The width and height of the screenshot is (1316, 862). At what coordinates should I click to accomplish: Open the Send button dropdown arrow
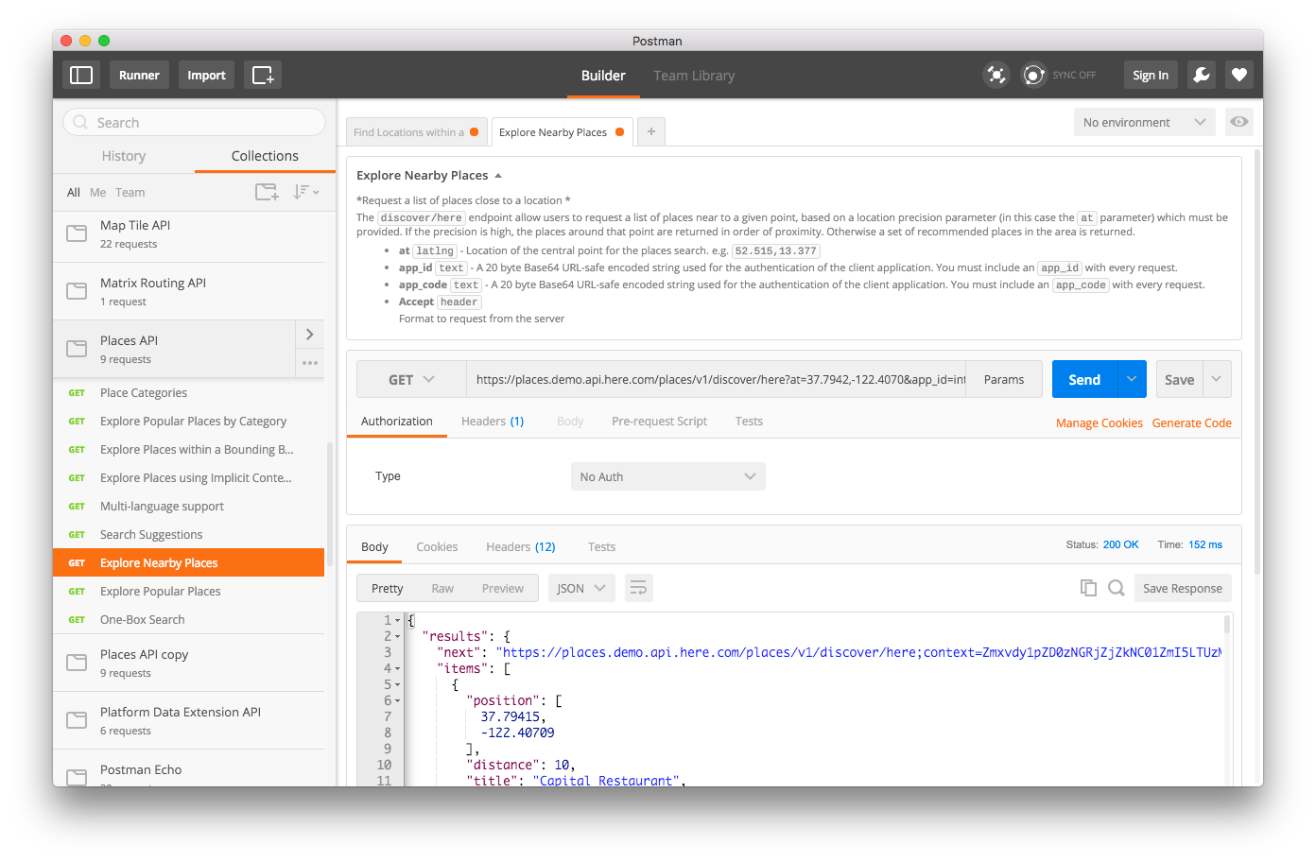1132,379
